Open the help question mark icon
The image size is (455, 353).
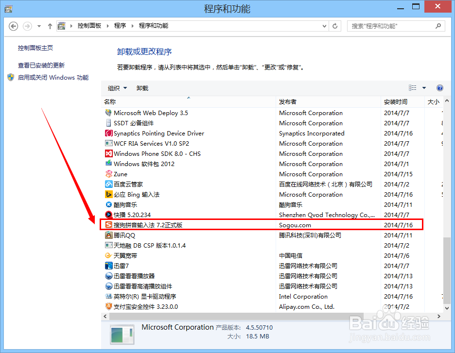[439, 88]
